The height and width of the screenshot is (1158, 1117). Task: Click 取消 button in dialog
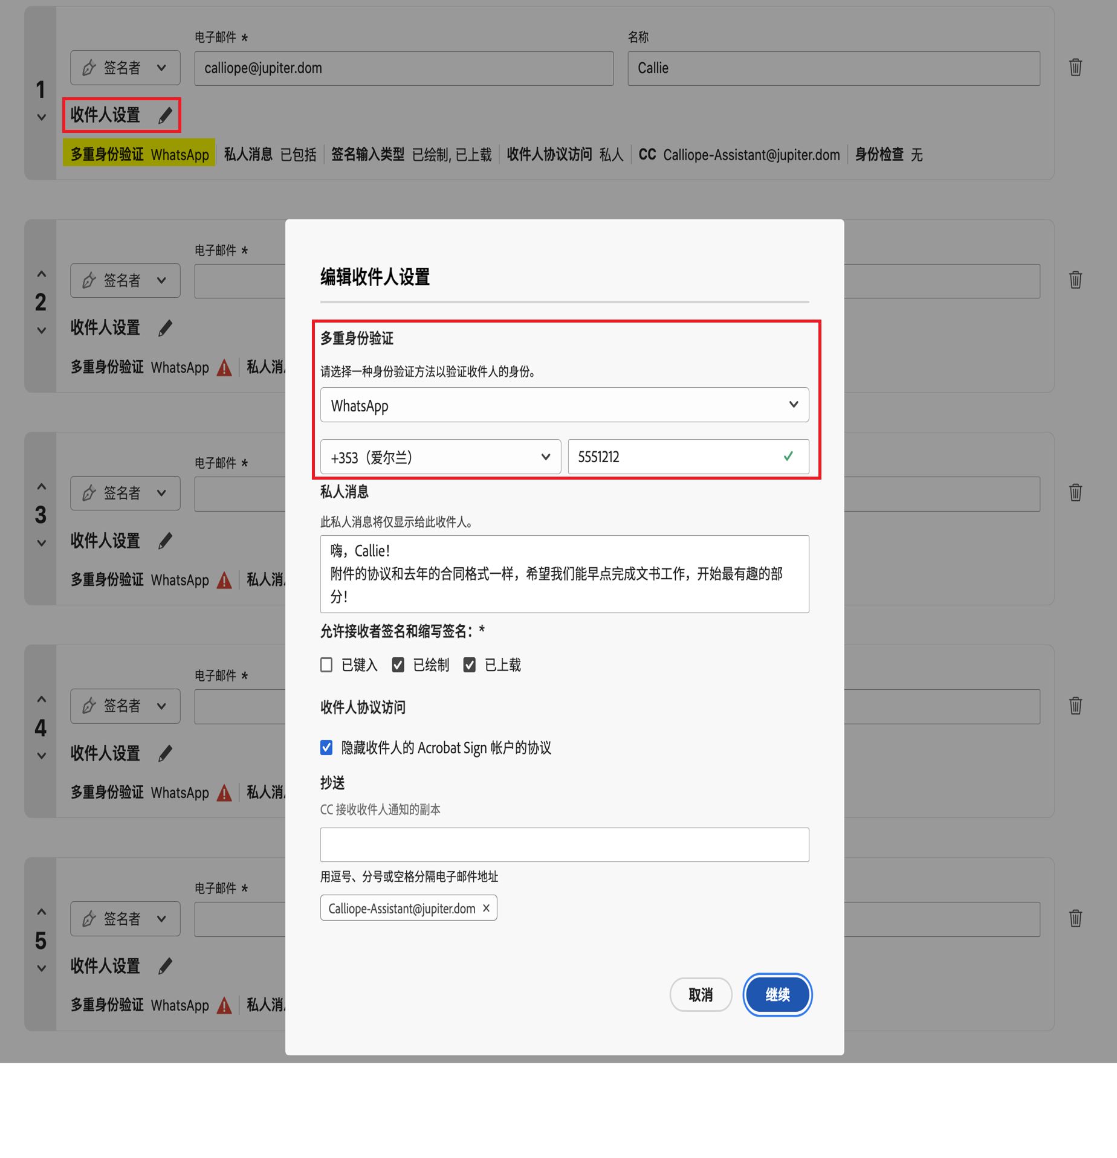coord(701,994)
